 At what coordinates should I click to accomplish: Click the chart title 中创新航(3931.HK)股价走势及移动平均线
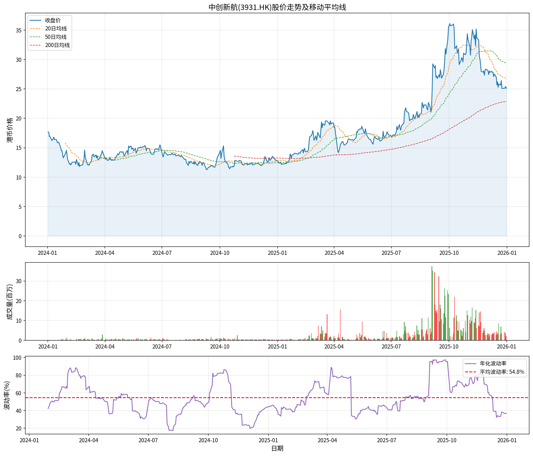pyautogui.click(x=277, y=7)
